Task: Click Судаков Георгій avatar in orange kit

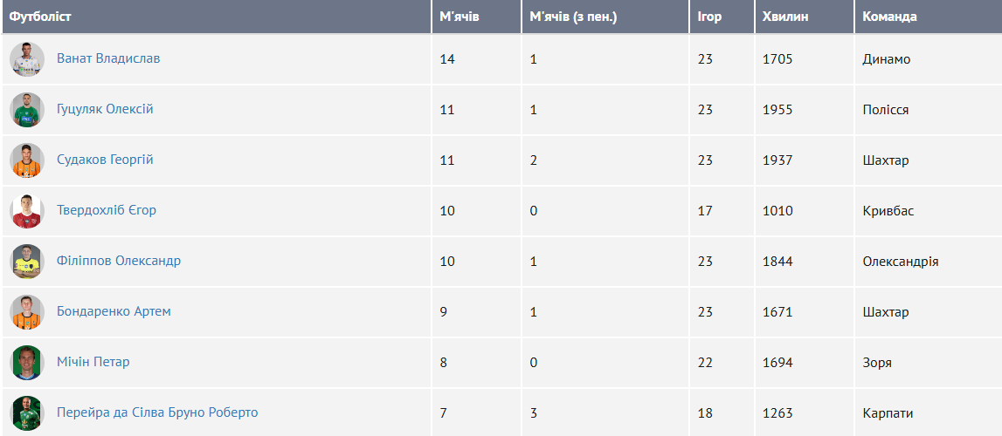Action: tap(27, 160)
